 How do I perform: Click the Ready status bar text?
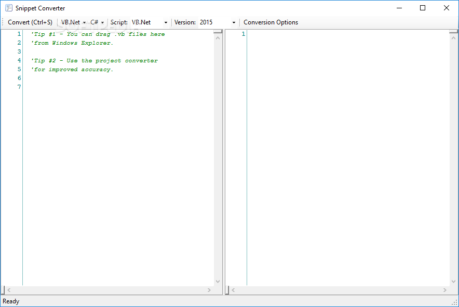point(11,301)
